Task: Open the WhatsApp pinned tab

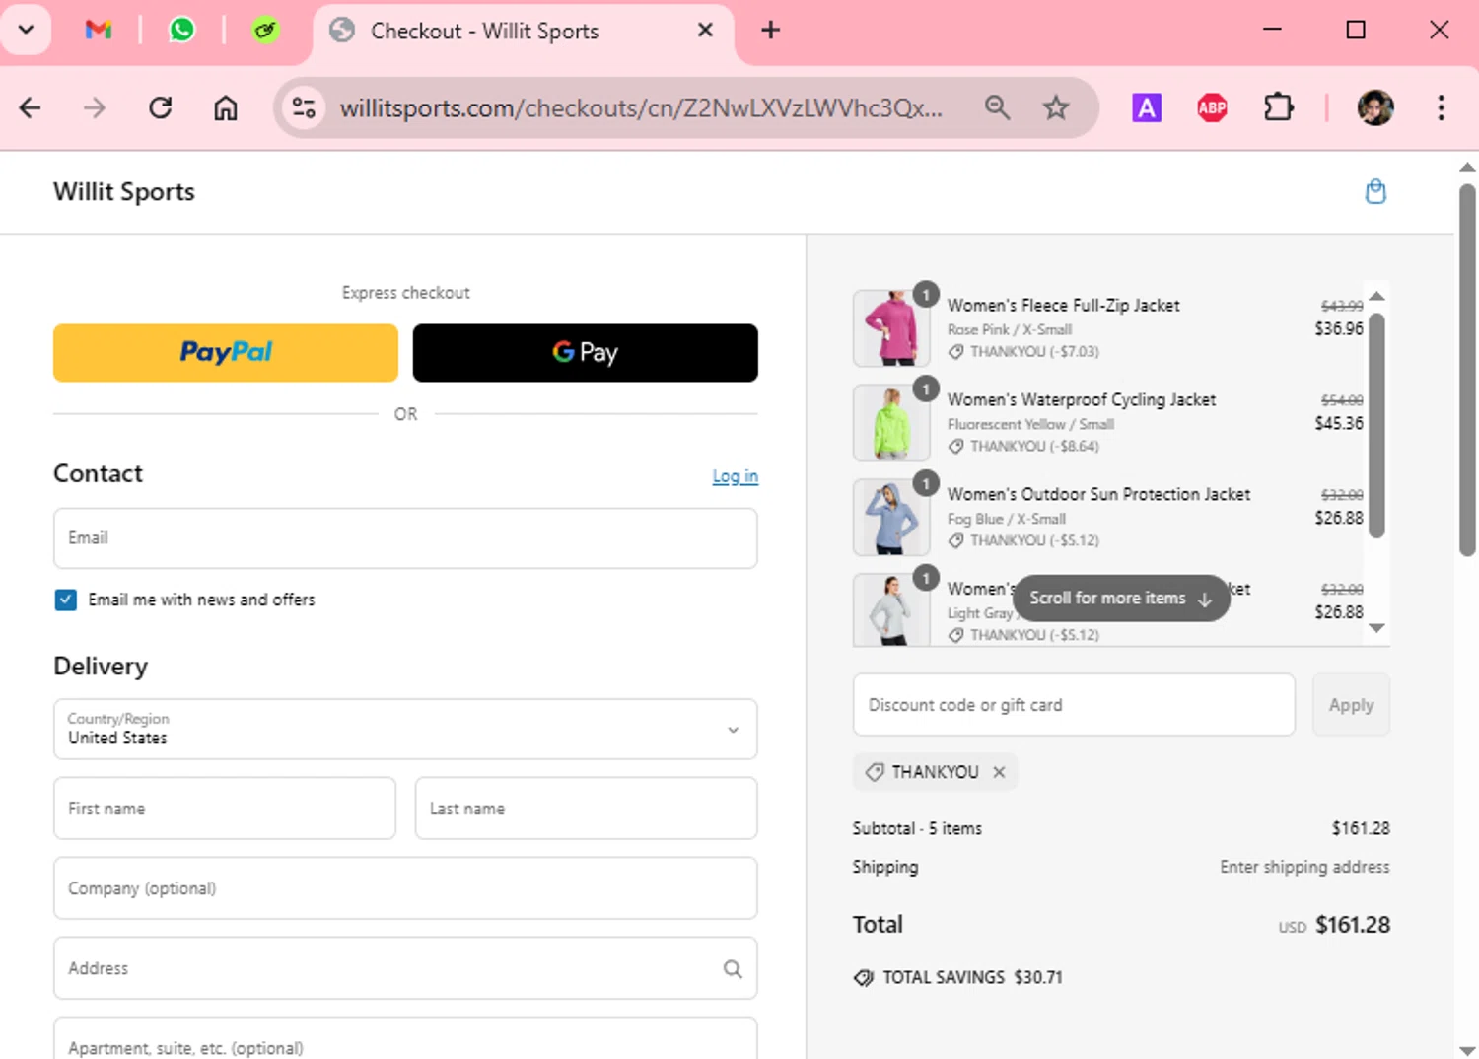Action: [x=181, y=31]
